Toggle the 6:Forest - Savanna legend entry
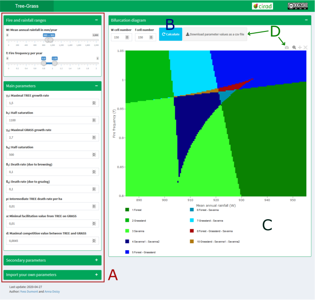Screen dimensions: 315x300 coord(204,210)
